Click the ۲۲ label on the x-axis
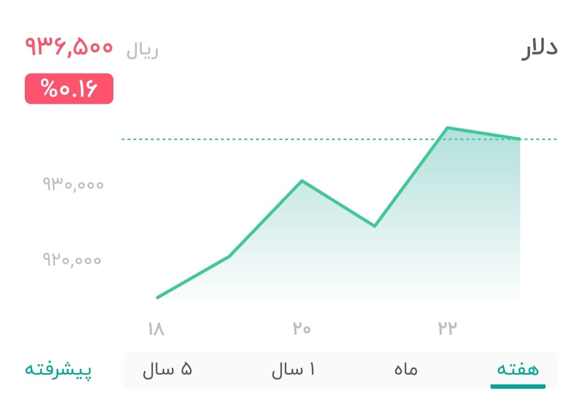The width and height of the screenshot is (583, 403). coord(448,329)
